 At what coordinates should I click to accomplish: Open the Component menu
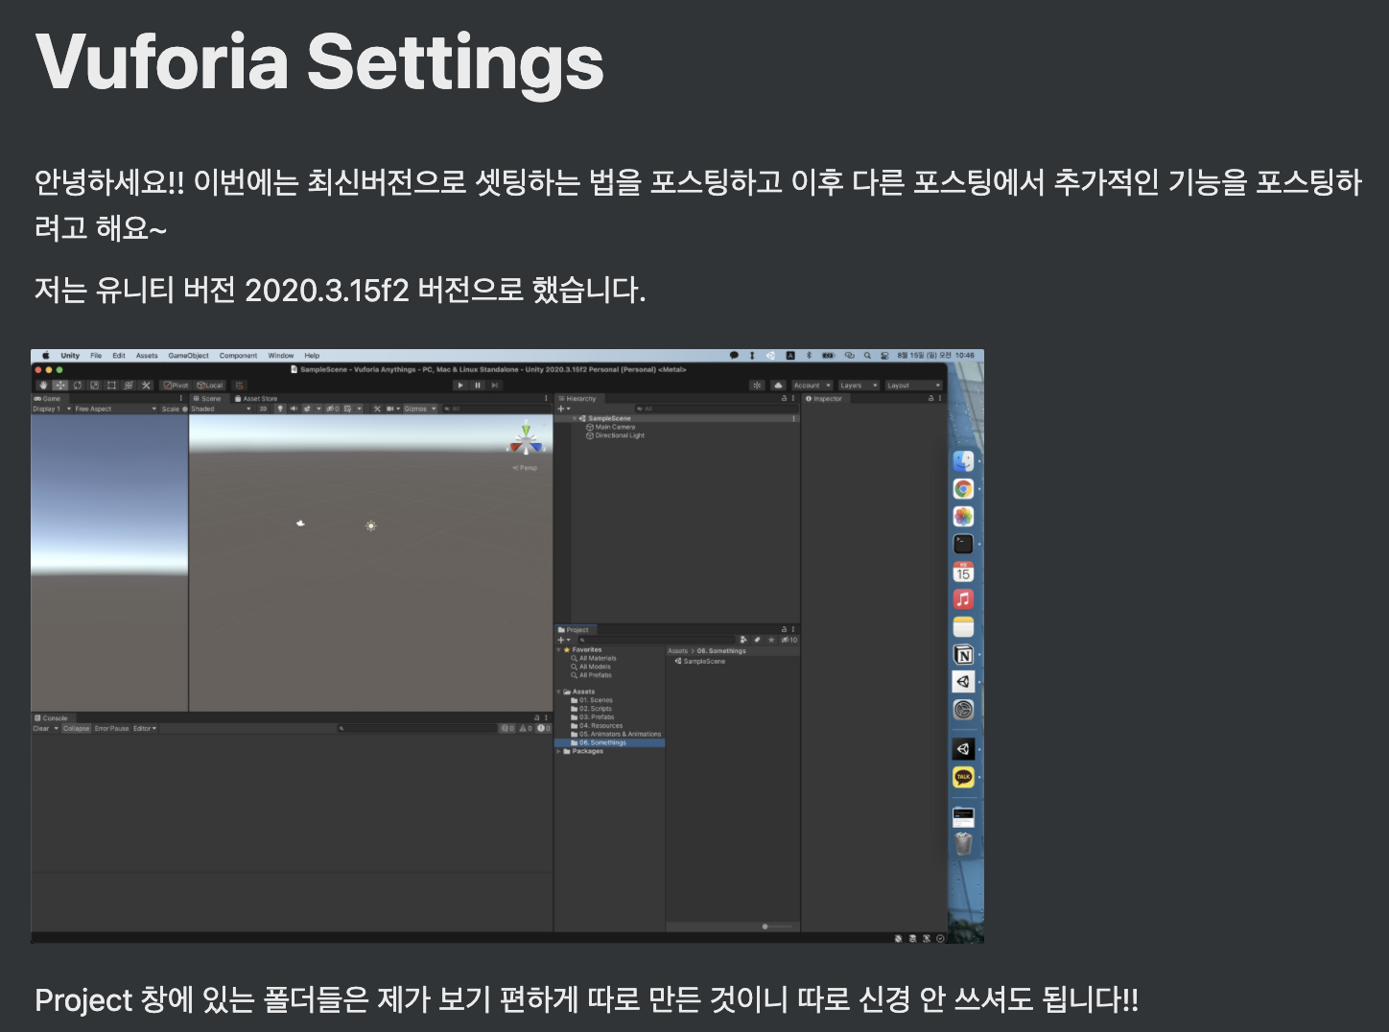tap(238, 355)
